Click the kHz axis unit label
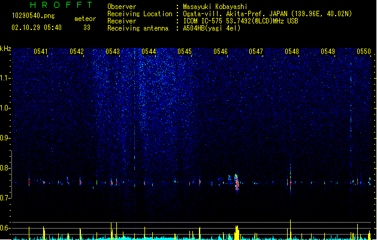 (x=5, y=49)
